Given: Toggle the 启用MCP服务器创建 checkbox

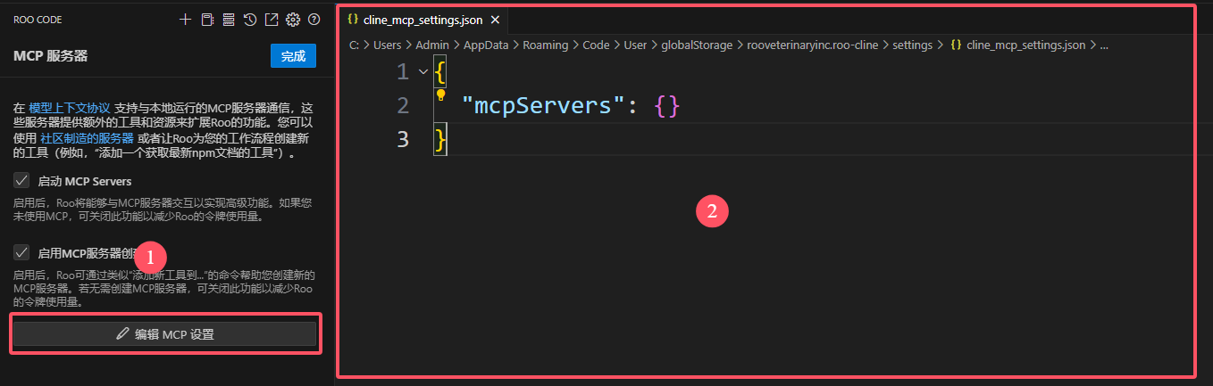Looking at the screenshot, I should coord(21,252).
